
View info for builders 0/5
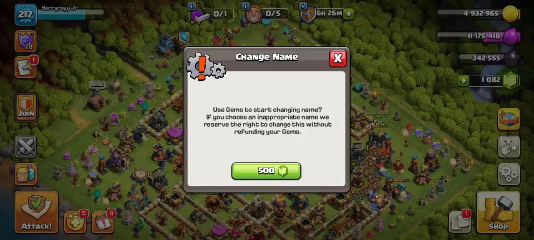click(x=246, y=6)
